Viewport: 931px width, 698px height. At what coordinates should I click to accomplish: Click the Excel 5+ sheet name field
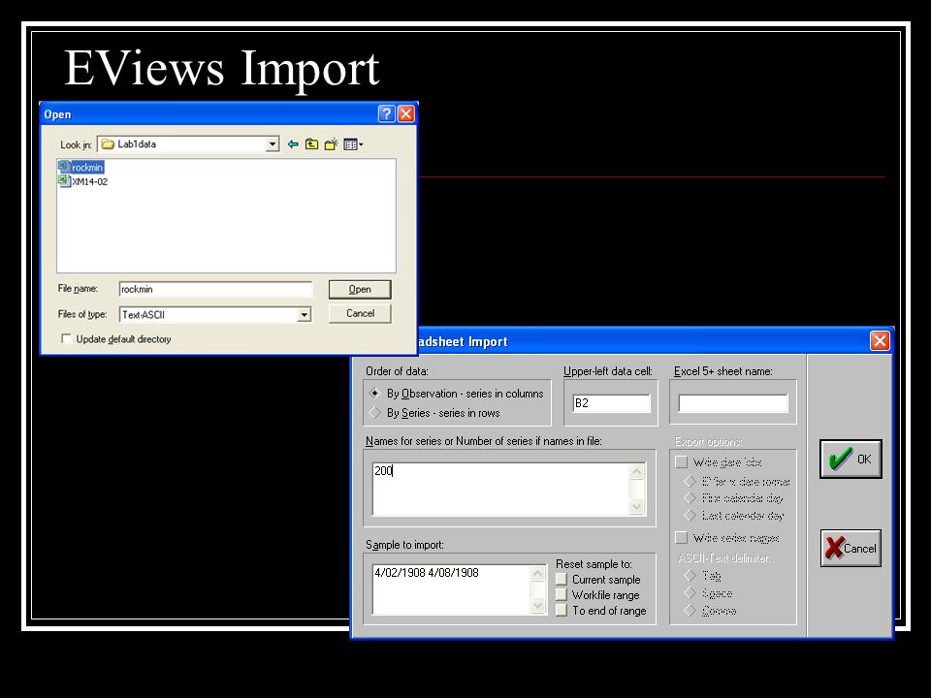point(733,403)
